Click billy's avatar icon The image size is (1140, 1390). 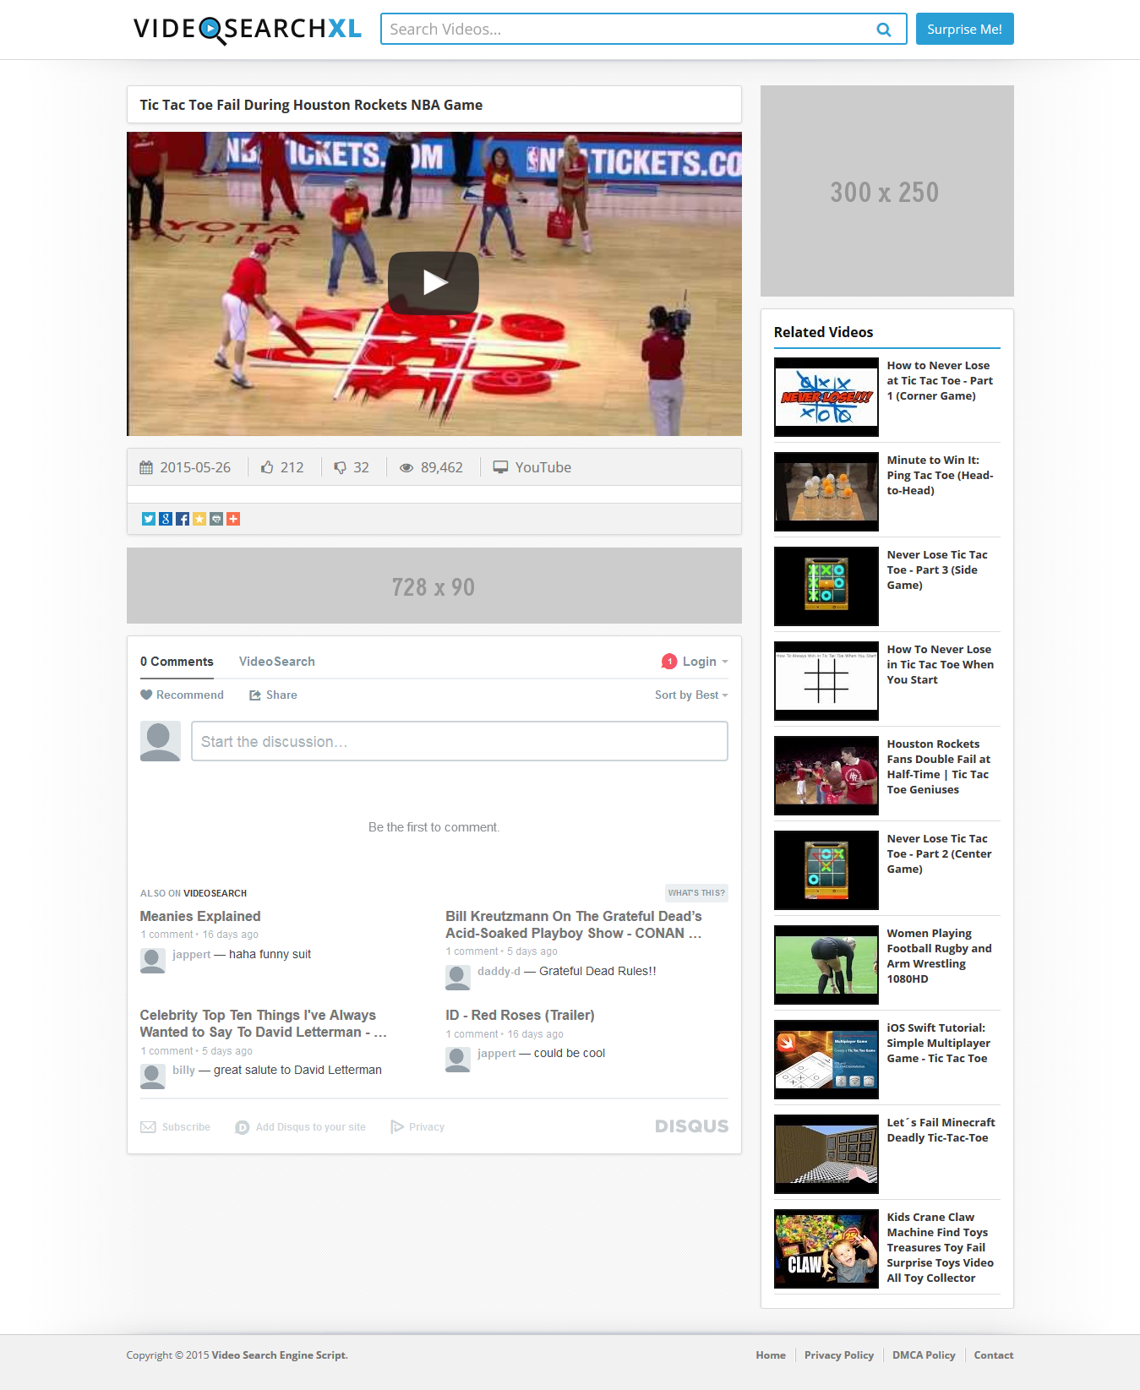coord(153,1077)
